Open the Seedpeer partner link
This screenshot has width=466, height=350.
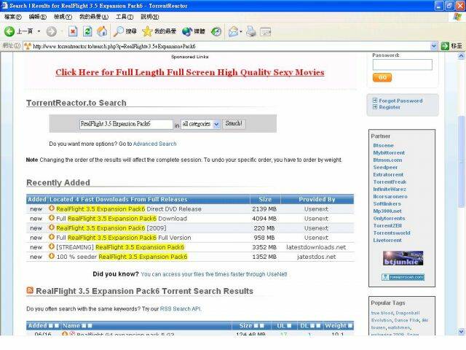[x=385, y=167]
